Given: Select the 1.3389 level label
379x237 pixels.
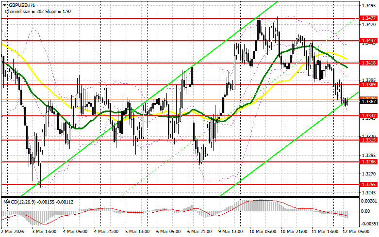Looking at the screenshot, I should point(368,85).
